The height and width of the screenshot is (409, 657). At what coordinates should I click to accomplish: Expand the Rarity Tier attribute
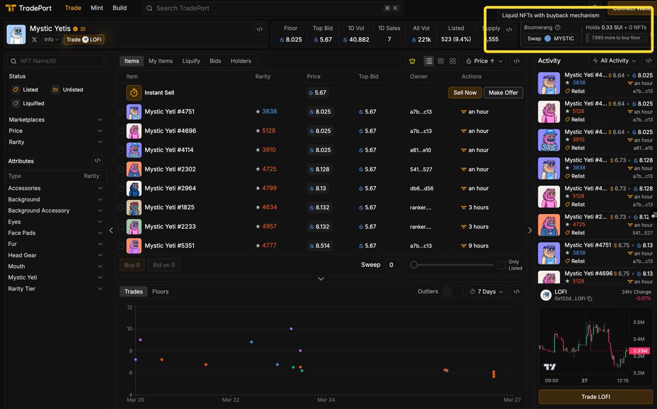pyautogui.click(x=55, y=289)
